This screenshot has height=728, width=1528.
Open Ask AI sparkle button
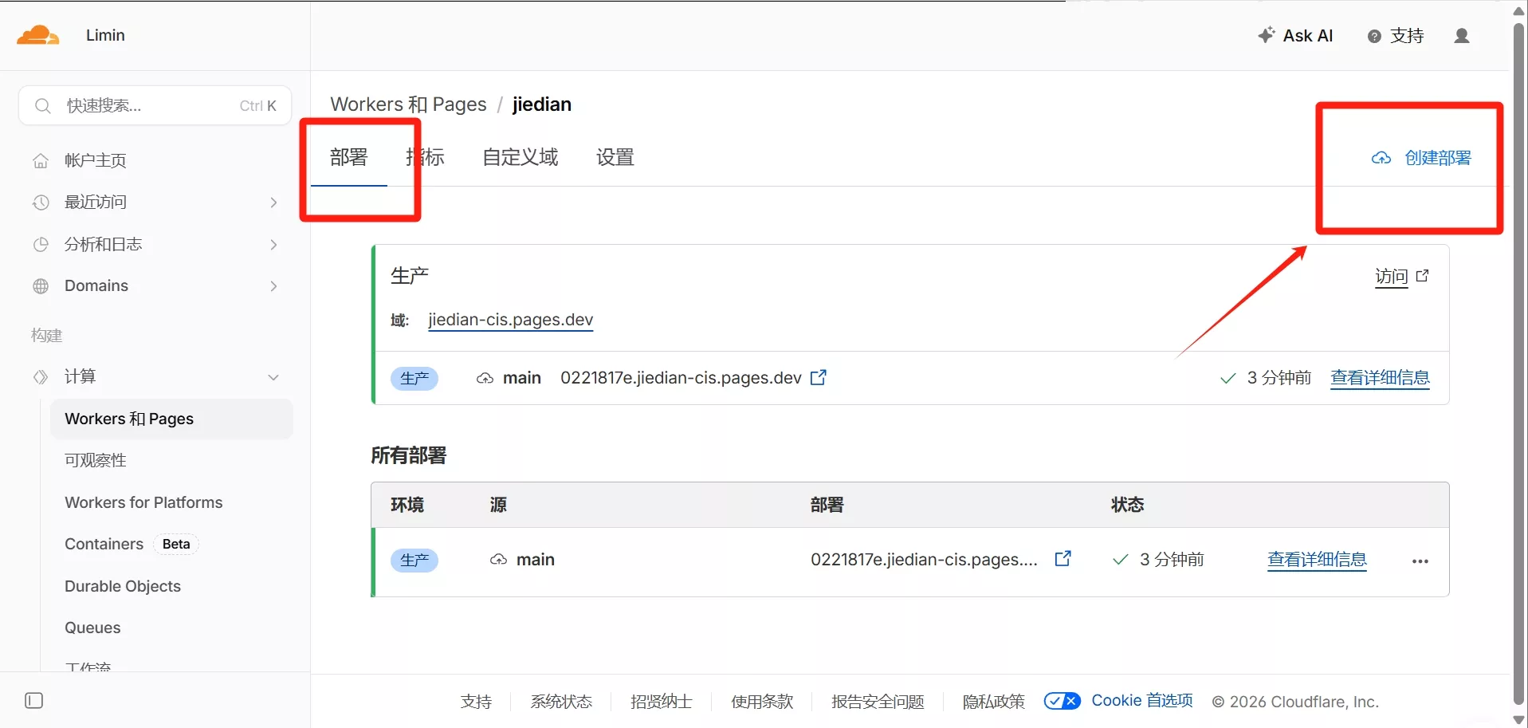1295,35
